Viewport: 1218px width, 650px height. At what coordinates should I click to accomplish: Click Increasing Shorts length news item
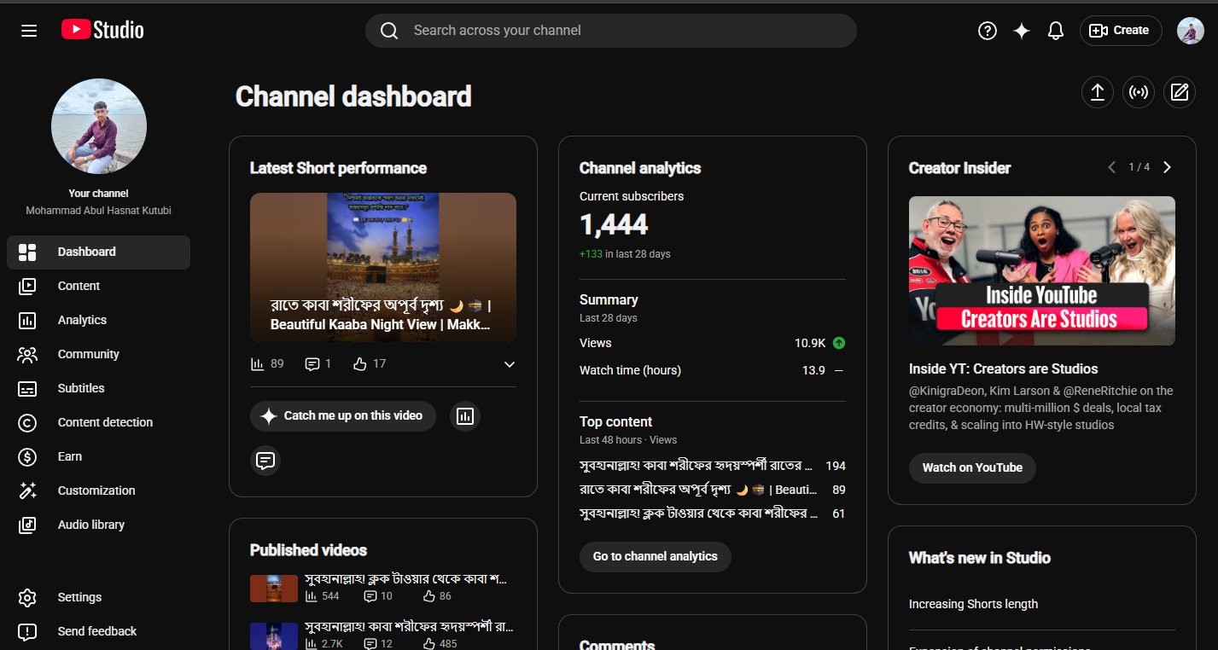pos(974,605)
